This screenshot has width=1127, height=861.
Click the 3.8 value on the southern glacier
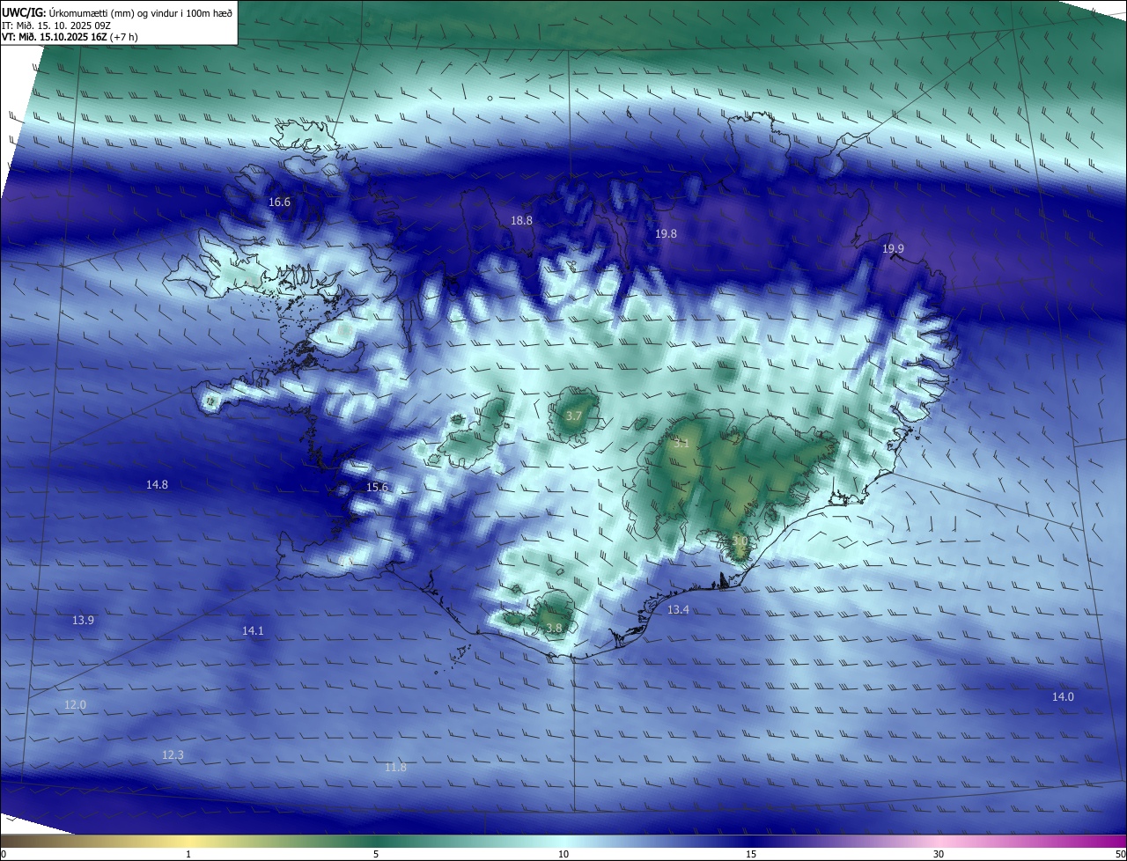tap(554, 629)
